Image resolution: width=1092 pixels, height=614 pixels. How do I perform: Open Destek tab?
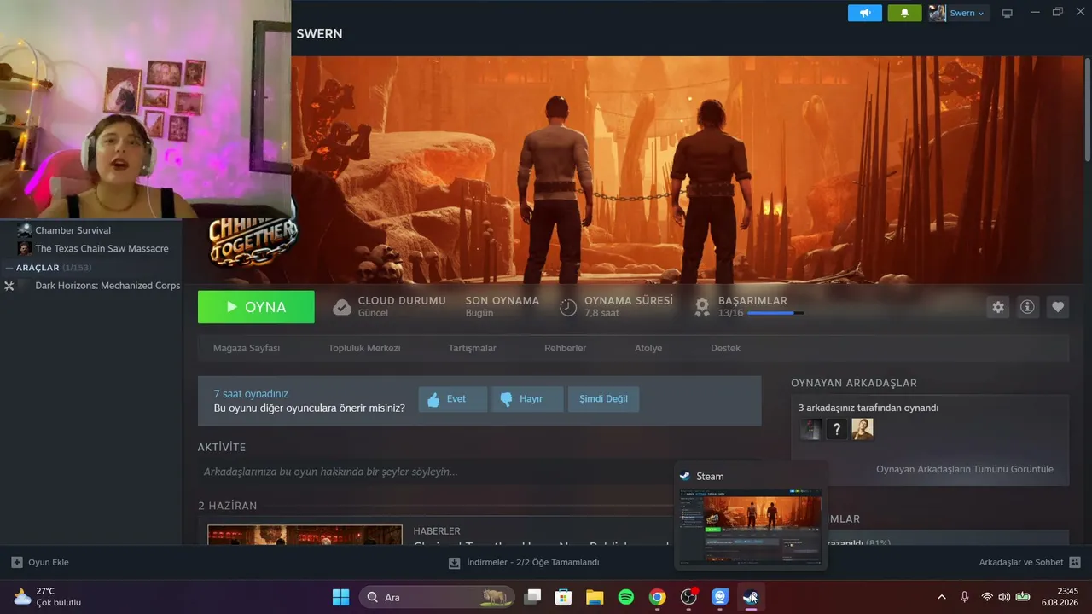pos(725,348)
